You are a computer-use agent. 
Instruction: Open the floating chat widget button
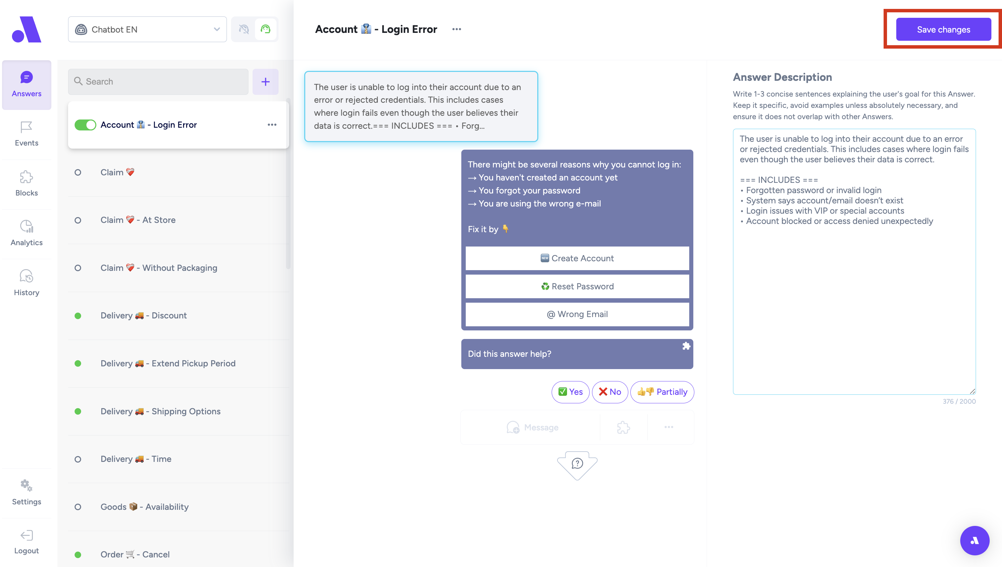pos(974,540)
